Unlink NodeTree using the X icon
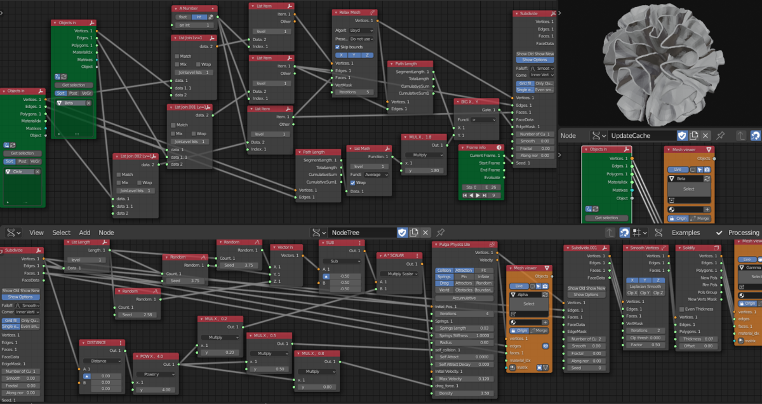762x404 pixels. 425,232
